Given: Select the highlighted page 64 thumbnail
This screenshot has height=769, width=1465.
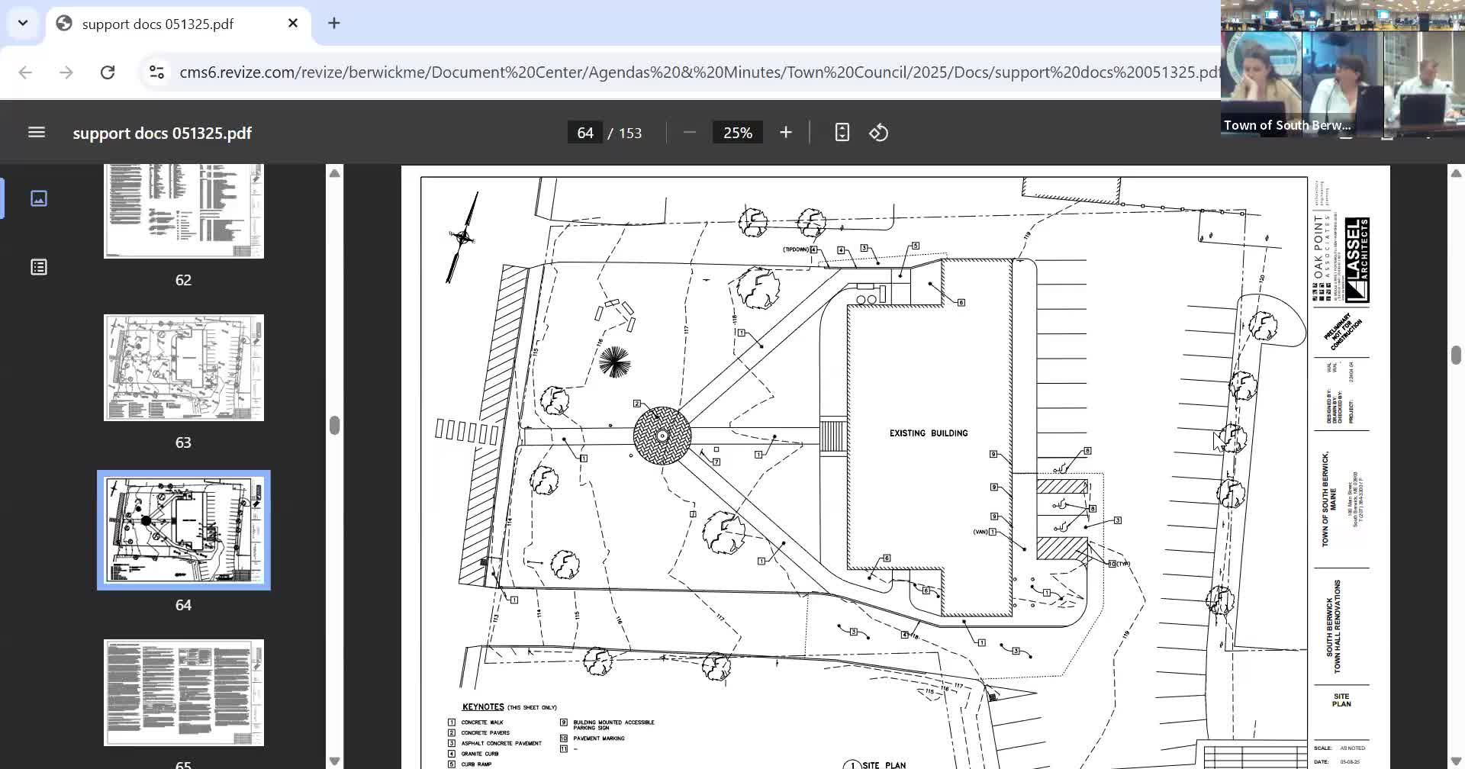Looking at the screenshot, I should click(184, 530).
